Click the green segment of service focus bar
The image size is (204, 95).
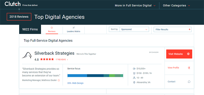(112, 75)
